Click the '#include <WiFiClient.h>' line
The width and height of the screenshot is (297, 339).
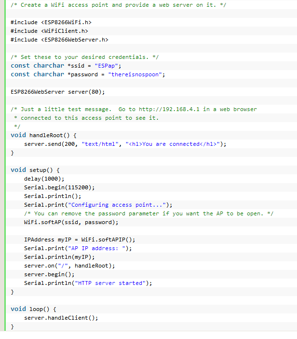50,31
